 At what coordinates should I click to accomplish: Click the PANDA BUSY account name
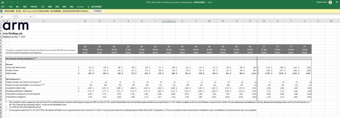tap(321, 2)
